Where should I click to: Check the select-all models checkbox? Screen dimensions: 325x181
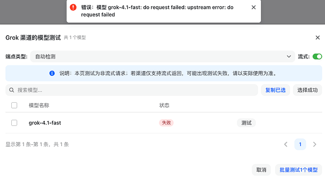click(14, 105)
